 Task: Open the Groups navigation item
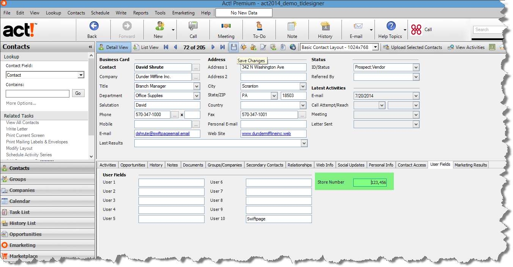pyautogui.click(x=47, y=179)
